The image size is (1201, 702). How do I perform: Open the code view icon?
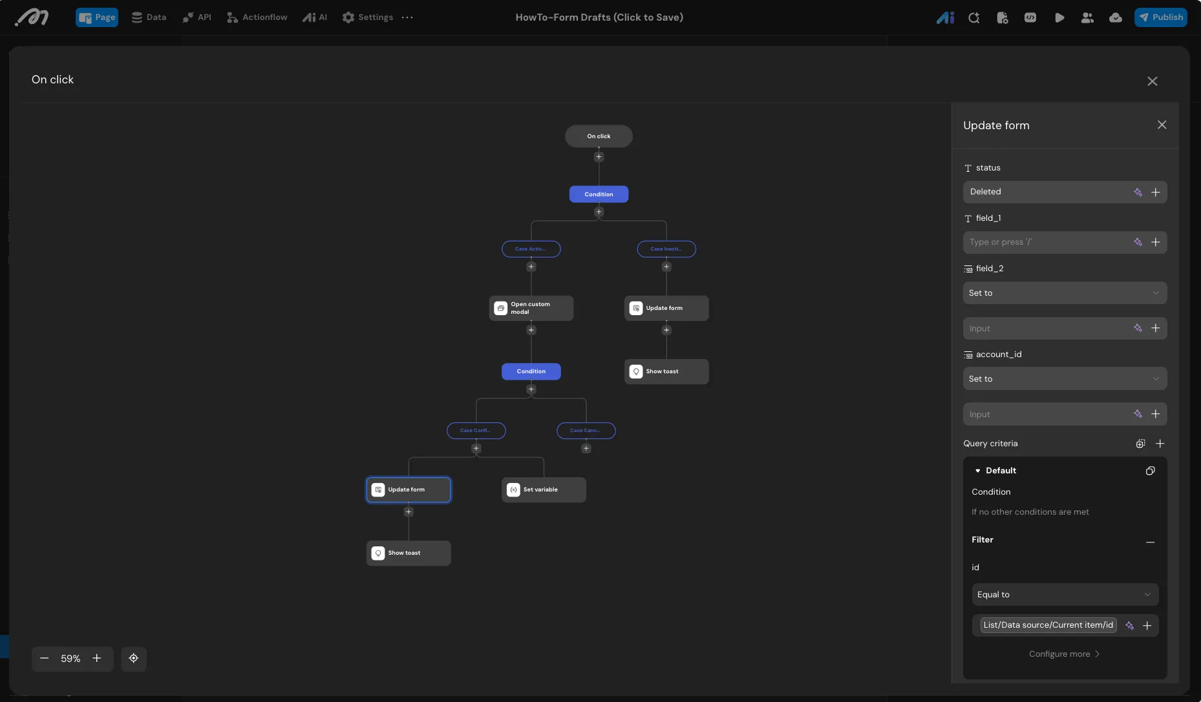(1030, 17)
